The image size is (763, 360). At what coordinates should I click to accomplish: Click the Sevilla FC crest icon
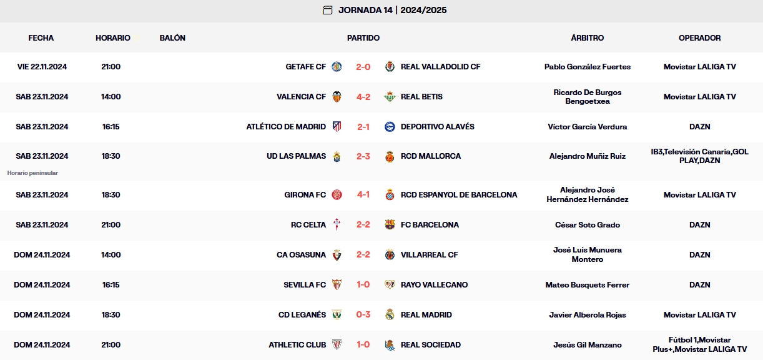click(337, 284)
